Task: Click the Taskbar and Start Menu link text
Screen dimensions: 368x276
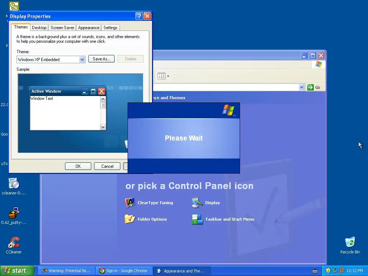Action: pos(230,219)
